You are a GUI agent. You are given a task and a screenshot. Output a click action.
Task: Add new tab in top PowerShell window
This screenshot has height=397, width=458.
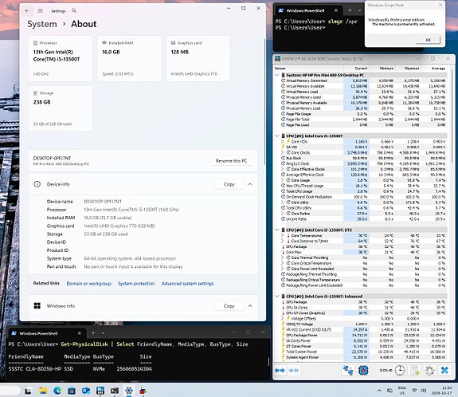pyautogui.click(x=350, y=10)
